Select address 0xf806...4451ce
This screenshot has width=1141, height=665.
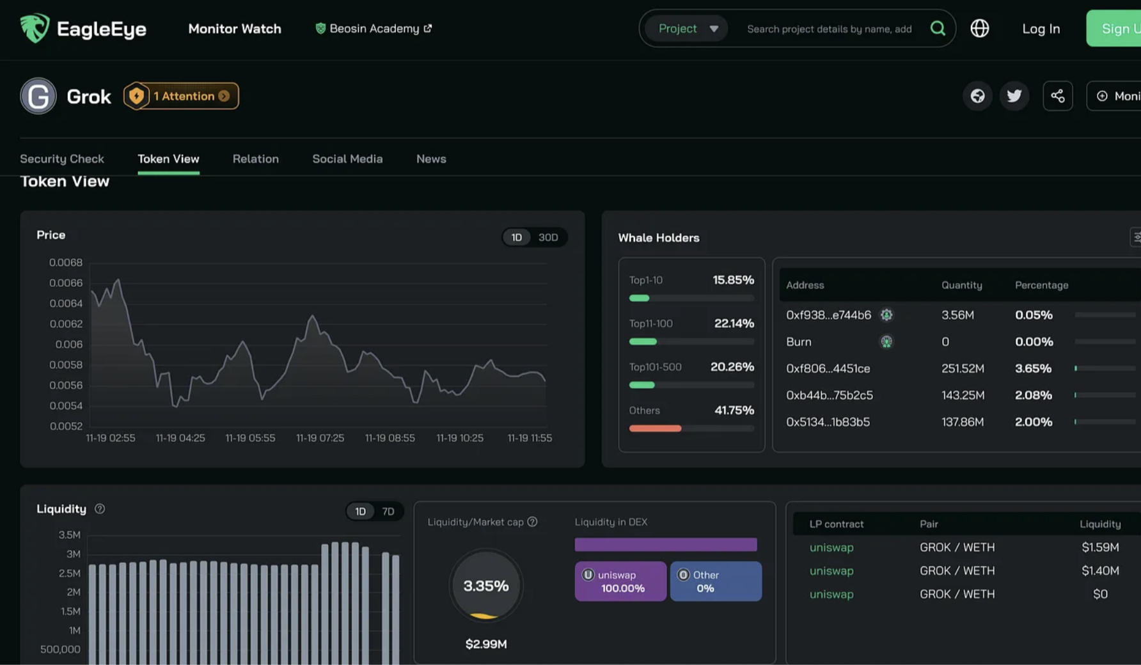[x=828, y=368]
